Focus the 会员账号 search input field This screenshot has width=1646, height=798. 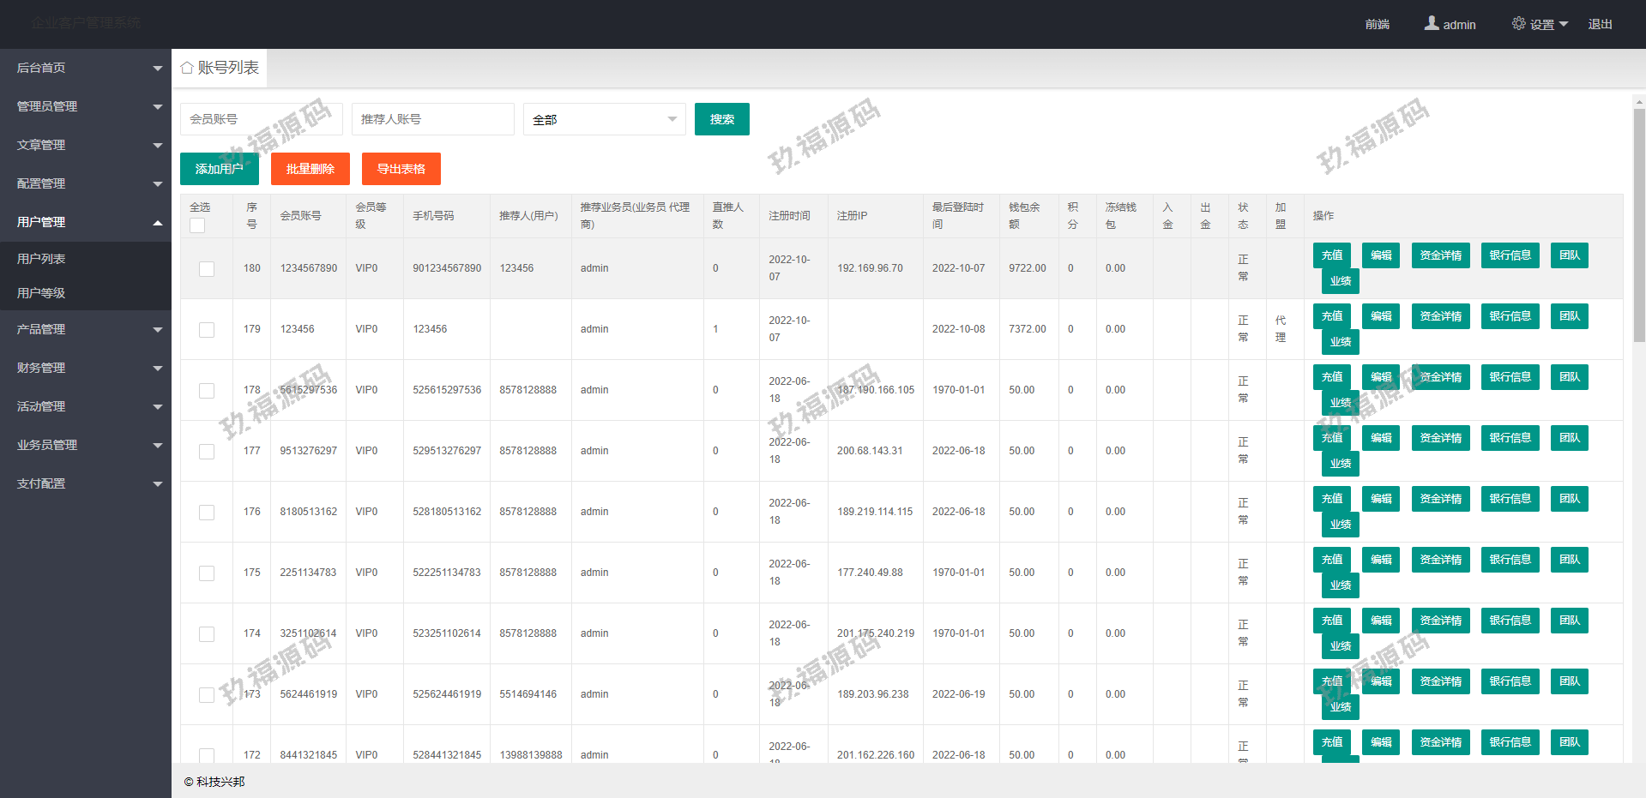tap(261, 119)
